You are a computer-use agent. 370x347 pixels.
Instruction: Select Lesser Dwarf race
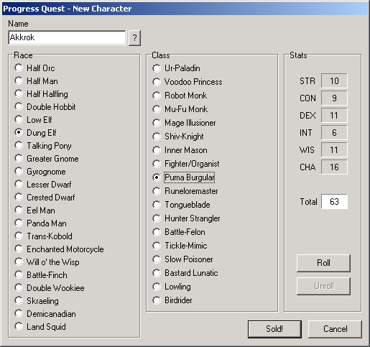pos(43,185)
